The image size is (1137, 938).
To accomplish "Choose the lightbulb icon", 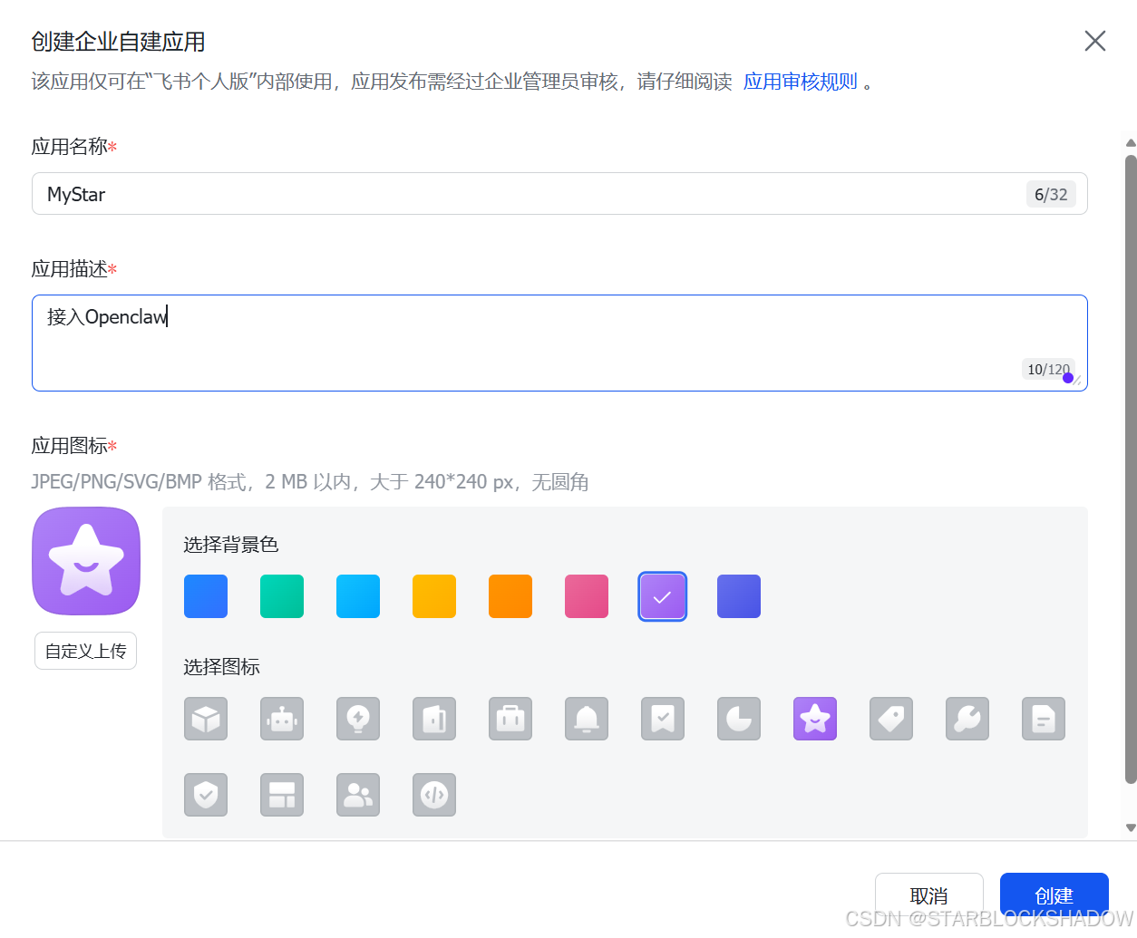I will click(x=358, y=719).
